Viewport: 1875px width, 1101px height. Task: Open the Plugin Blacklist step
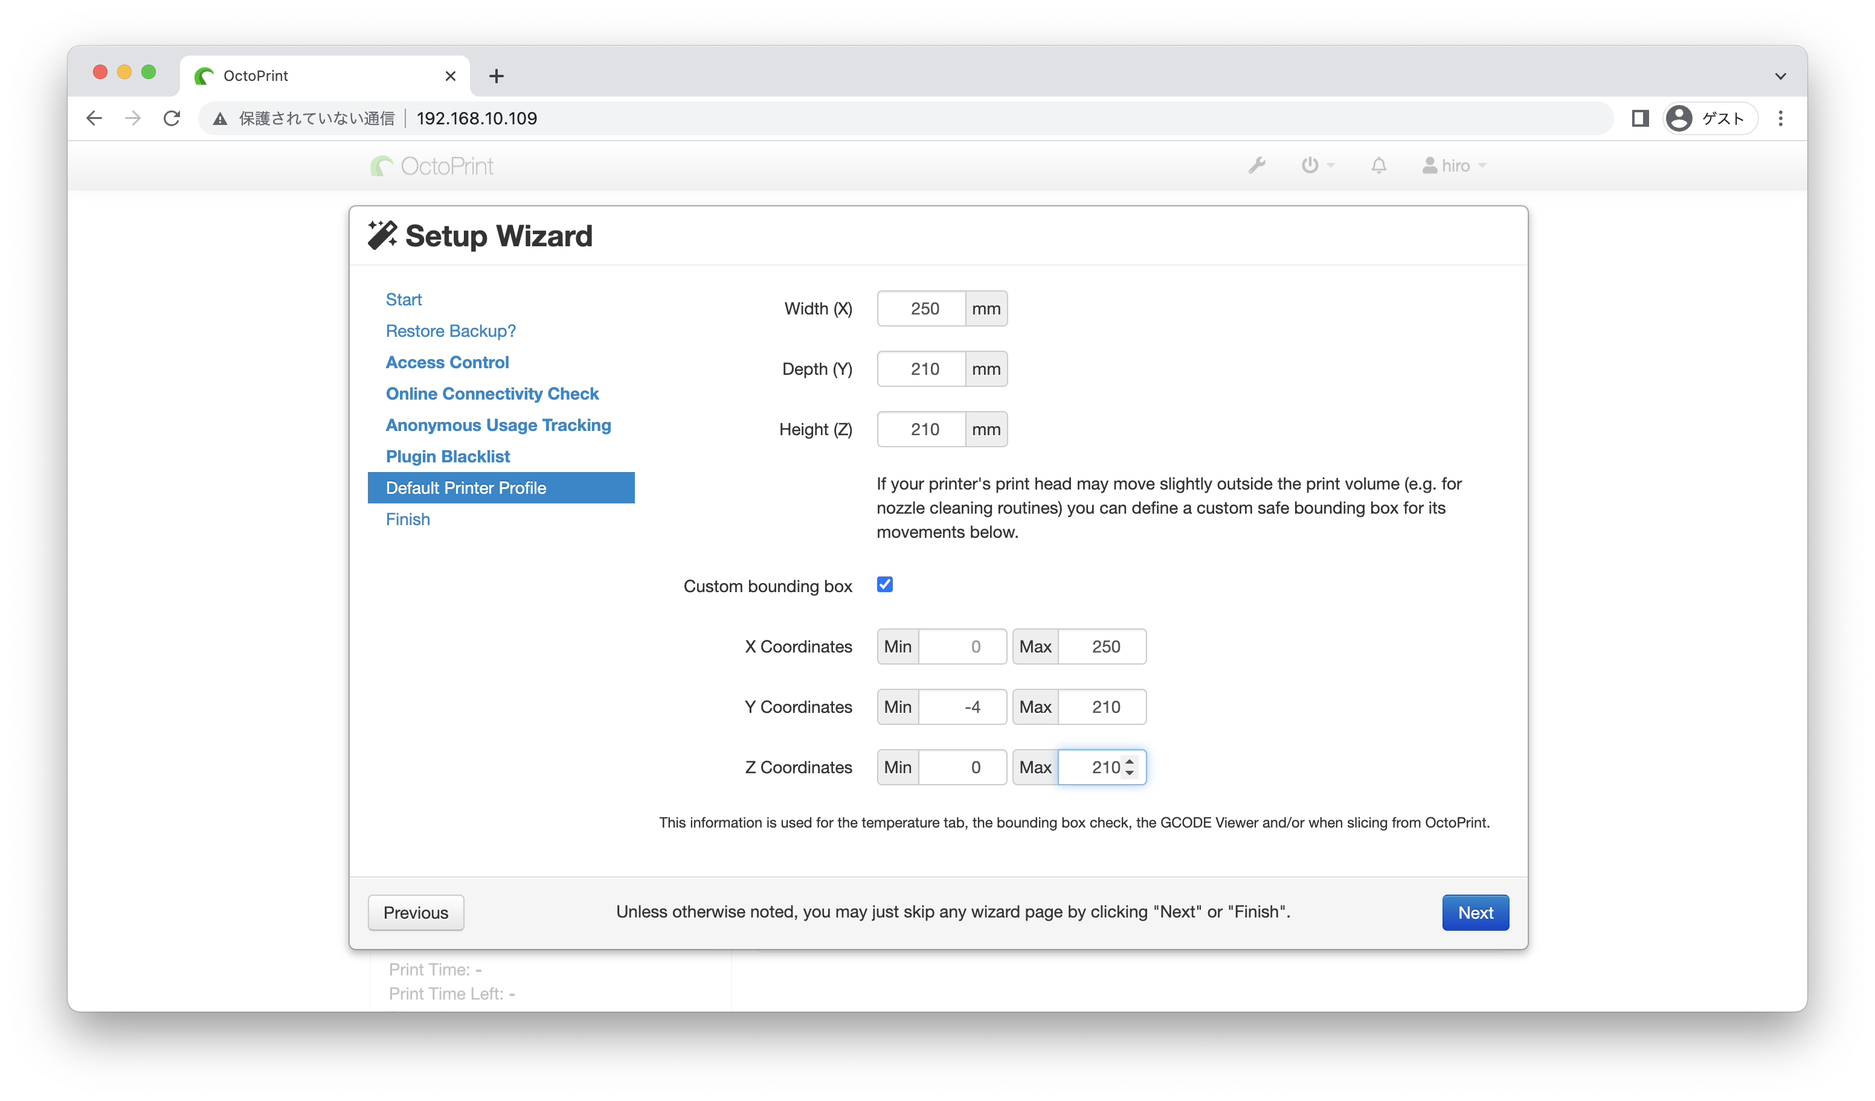point(447,456)
